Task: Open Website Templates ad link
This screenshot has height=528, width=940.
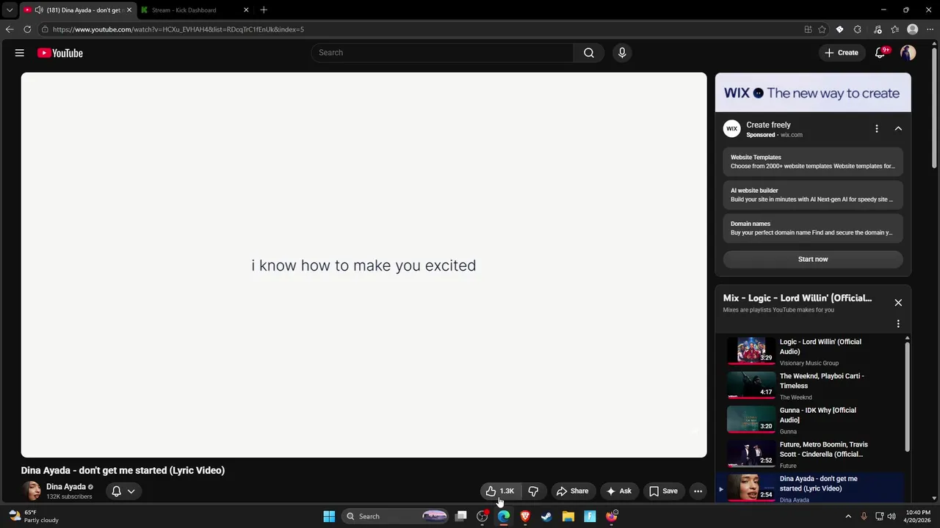Action: (x=813, y=161)
